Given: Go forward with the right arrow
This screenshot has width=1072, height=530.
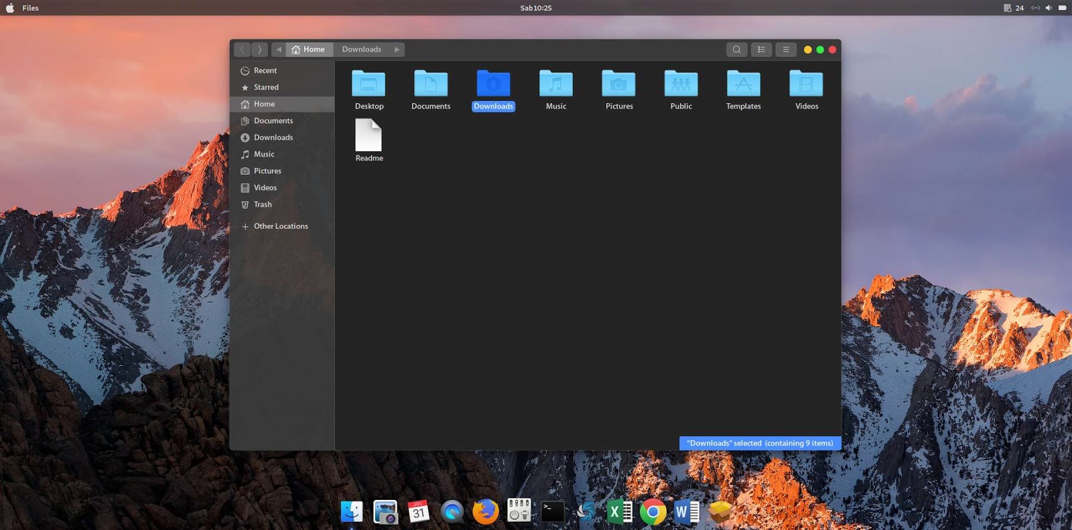Looking at the screenshot, I should (x=259, y=50).
